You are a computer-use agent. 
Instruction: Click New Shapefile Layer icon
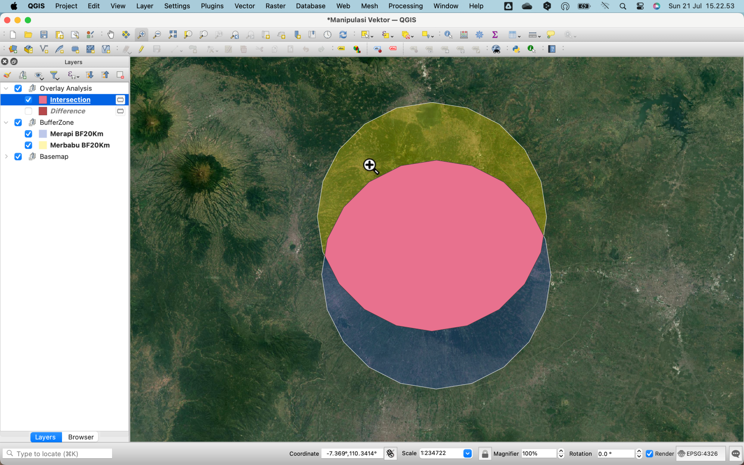click(x=44, y=49)
